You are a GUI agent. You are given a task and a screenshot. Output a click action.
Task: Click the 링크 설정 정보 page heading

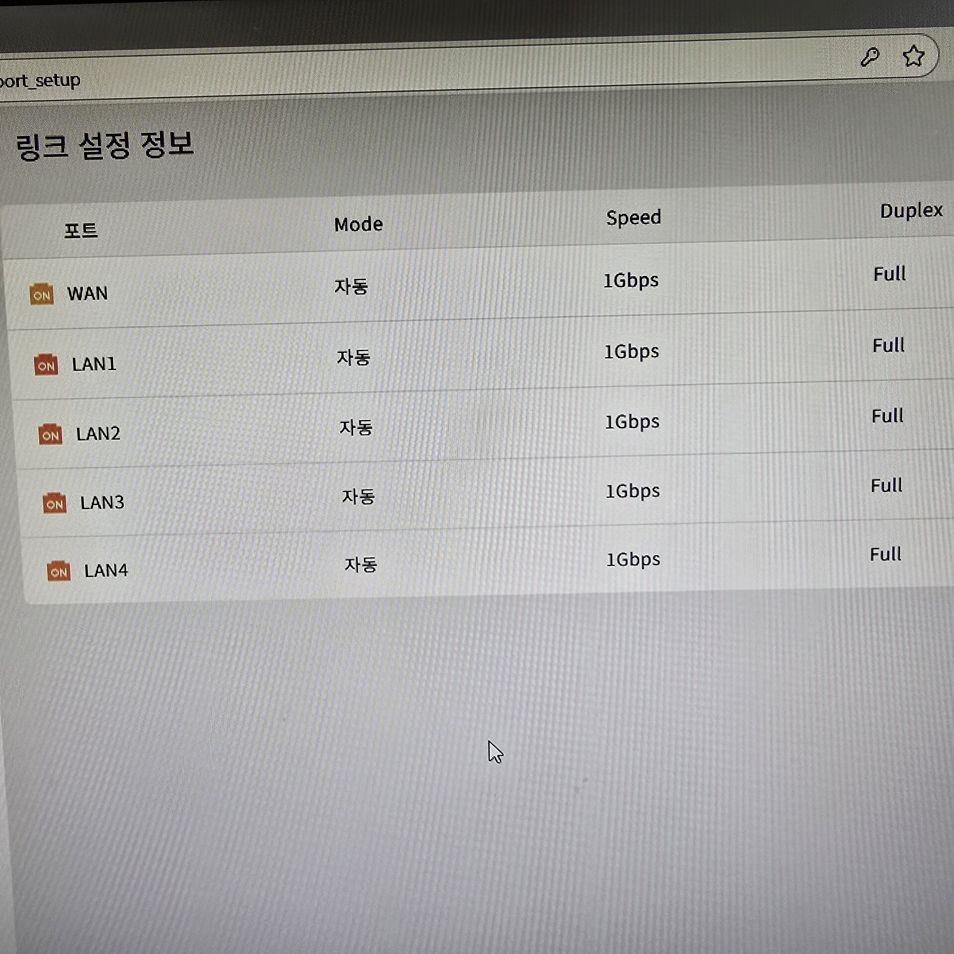point(104,146)
